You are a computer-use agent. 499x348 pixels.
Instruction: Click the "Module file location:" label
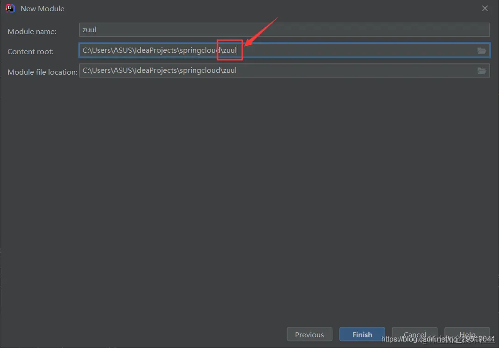42,72
